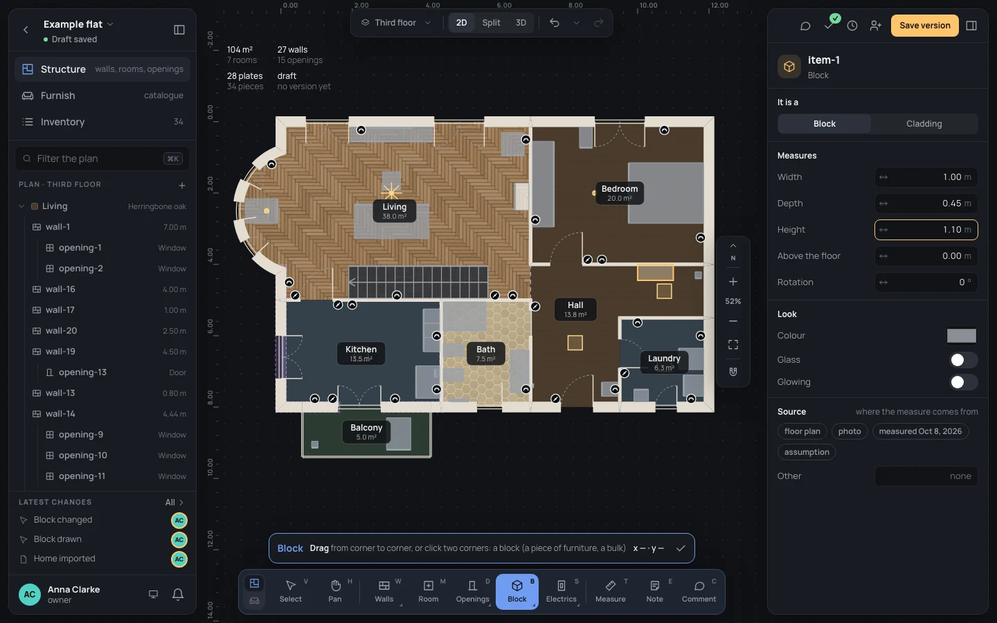Pick the Room tool
Viewport: 997px width, 623px height.
[x=429, y=591]
